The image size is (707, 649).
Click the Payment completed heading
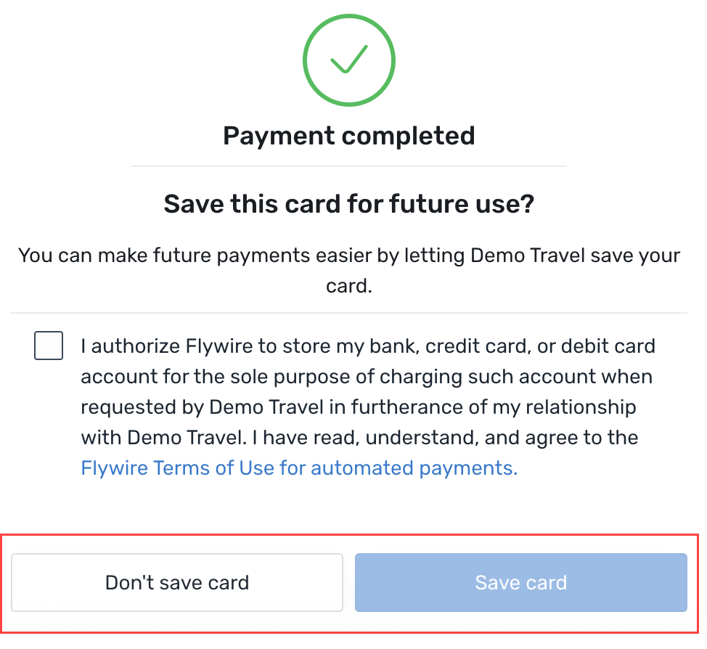point(348,136)
